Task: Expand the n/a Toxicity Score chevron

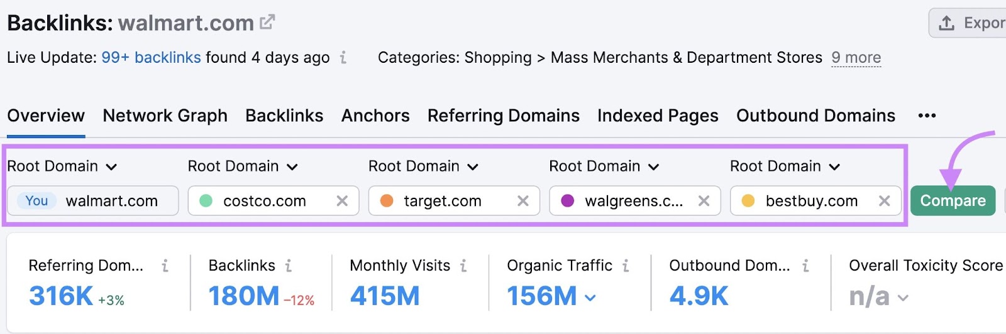Action: click(903, 298)
